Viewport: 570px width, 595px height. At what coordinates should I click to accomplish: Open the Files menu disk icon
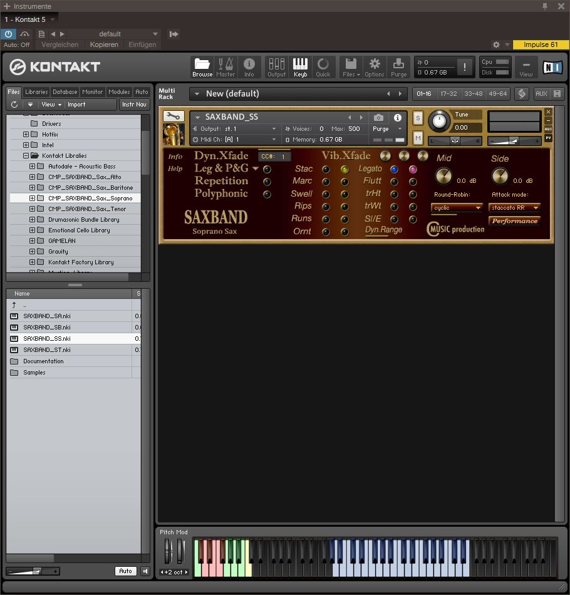coord(351,67)
